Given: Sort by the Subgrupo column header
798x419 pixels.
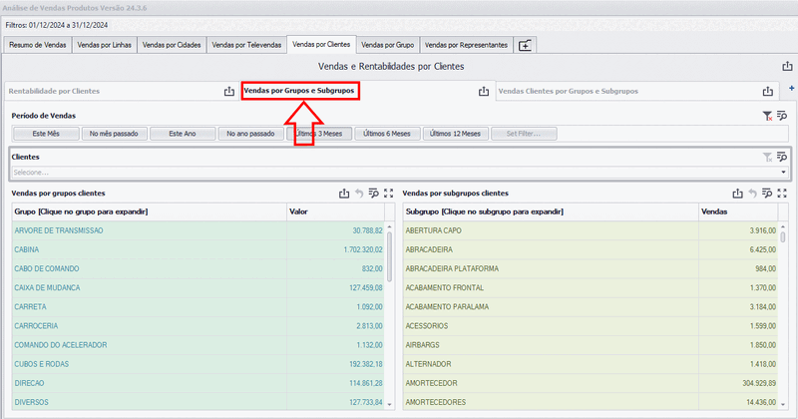Looking at the screenshot, I should (x=551, y=211).
